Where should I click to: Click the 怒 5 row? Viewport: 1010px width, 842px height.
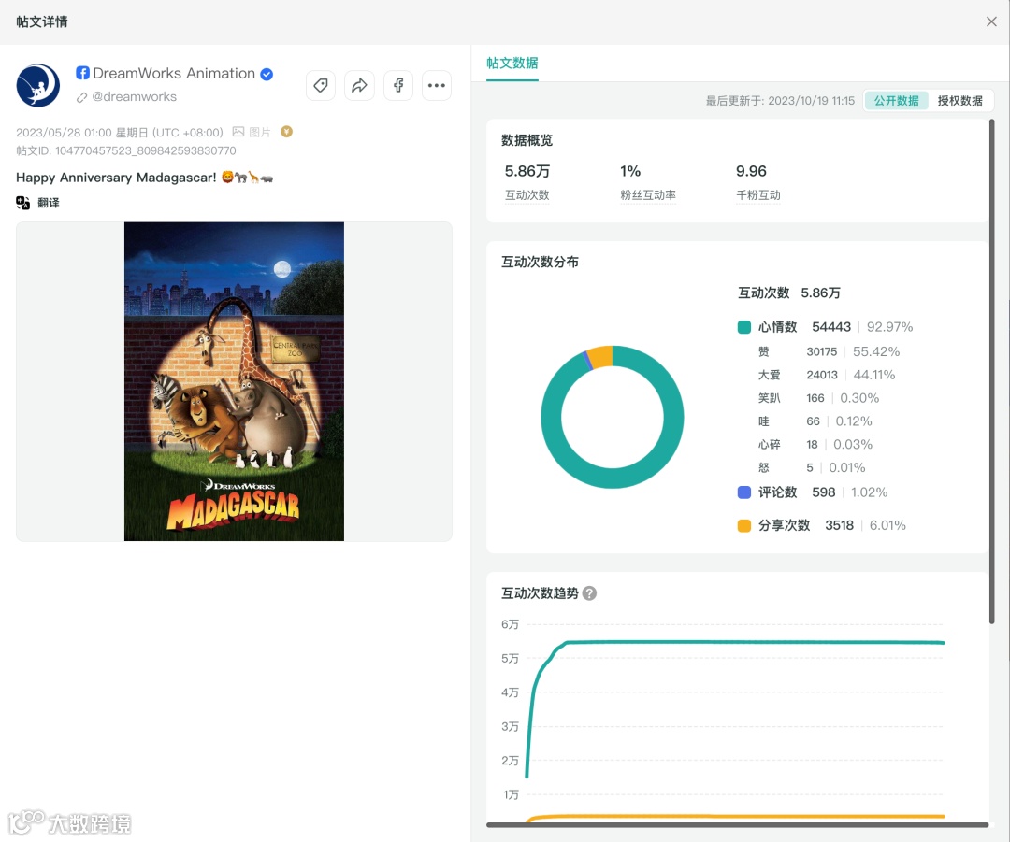pyautogui.click(x=812, y=467)
